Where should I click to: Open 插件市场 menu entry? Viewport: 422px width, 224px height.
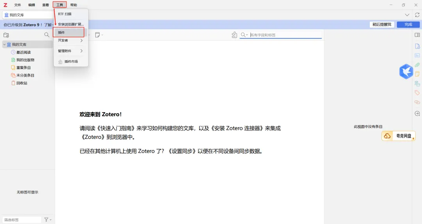point(71,61)
